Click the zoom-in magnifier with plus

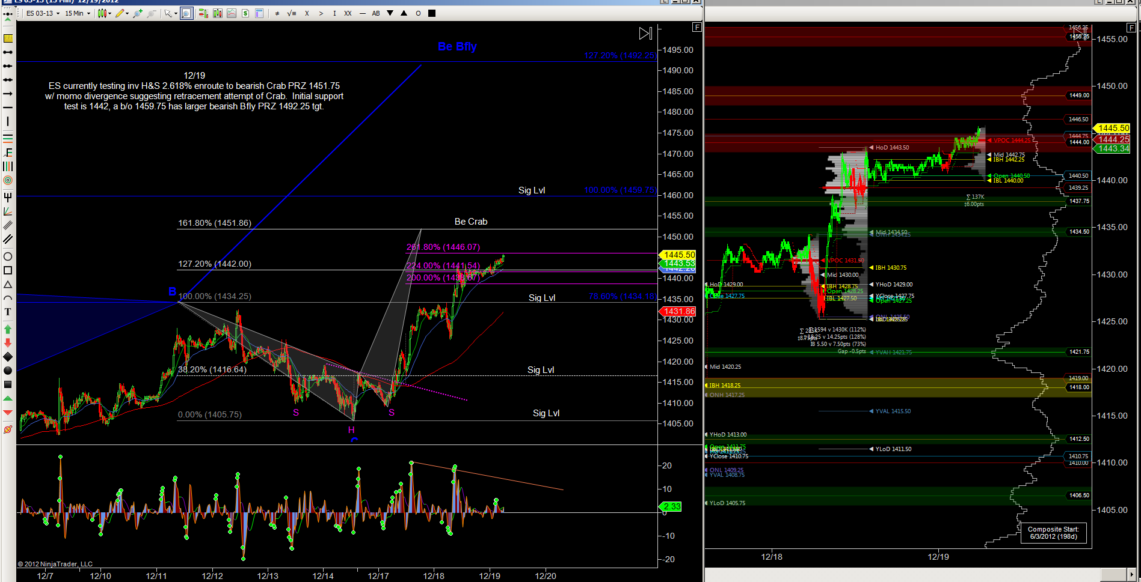(x=138, y=13)
